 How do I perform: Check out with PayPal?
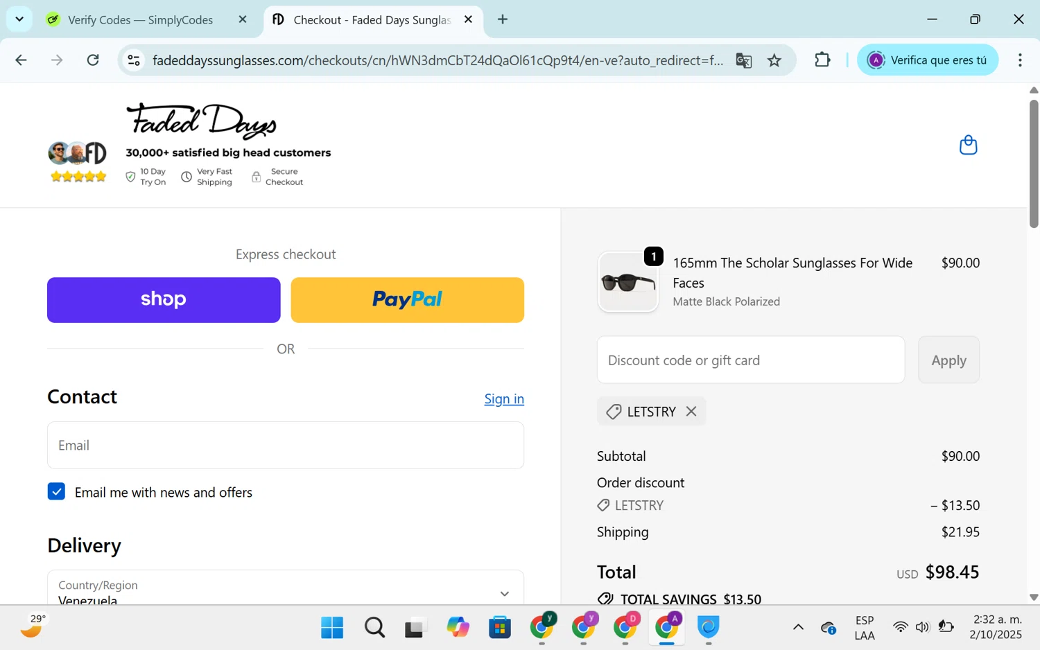[408, 300]
